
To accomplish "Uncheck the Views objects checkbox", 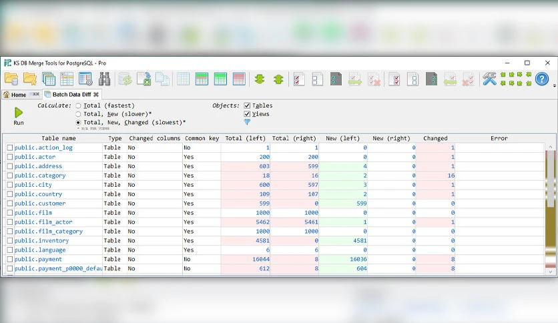I will (x=247, y=114).
